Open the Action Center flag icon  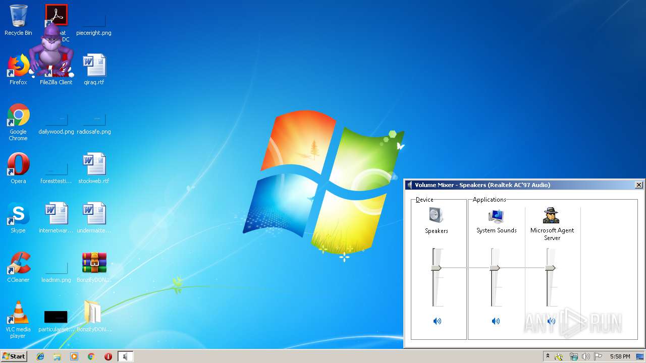[599, 356]
